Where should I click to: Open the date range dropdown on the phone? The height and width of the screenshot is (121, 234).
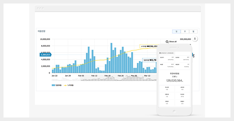(168, 53)
